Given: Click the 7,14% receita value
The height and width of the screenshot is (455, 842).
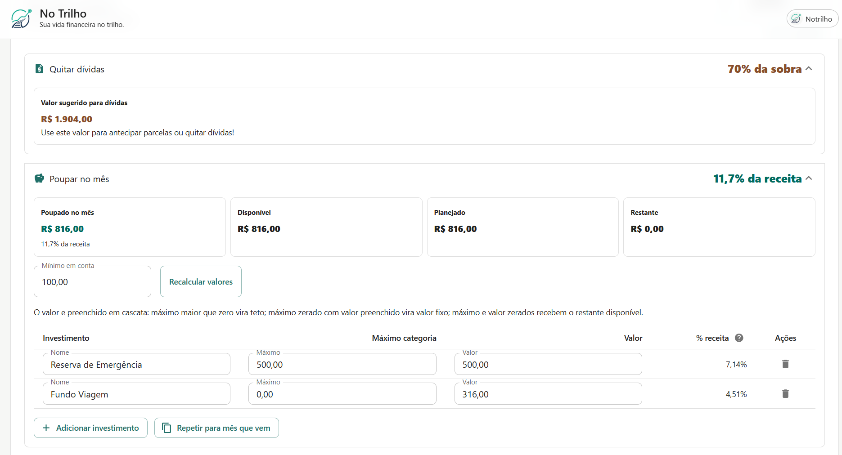Looking at the screenshot, I should click(736, 364).
